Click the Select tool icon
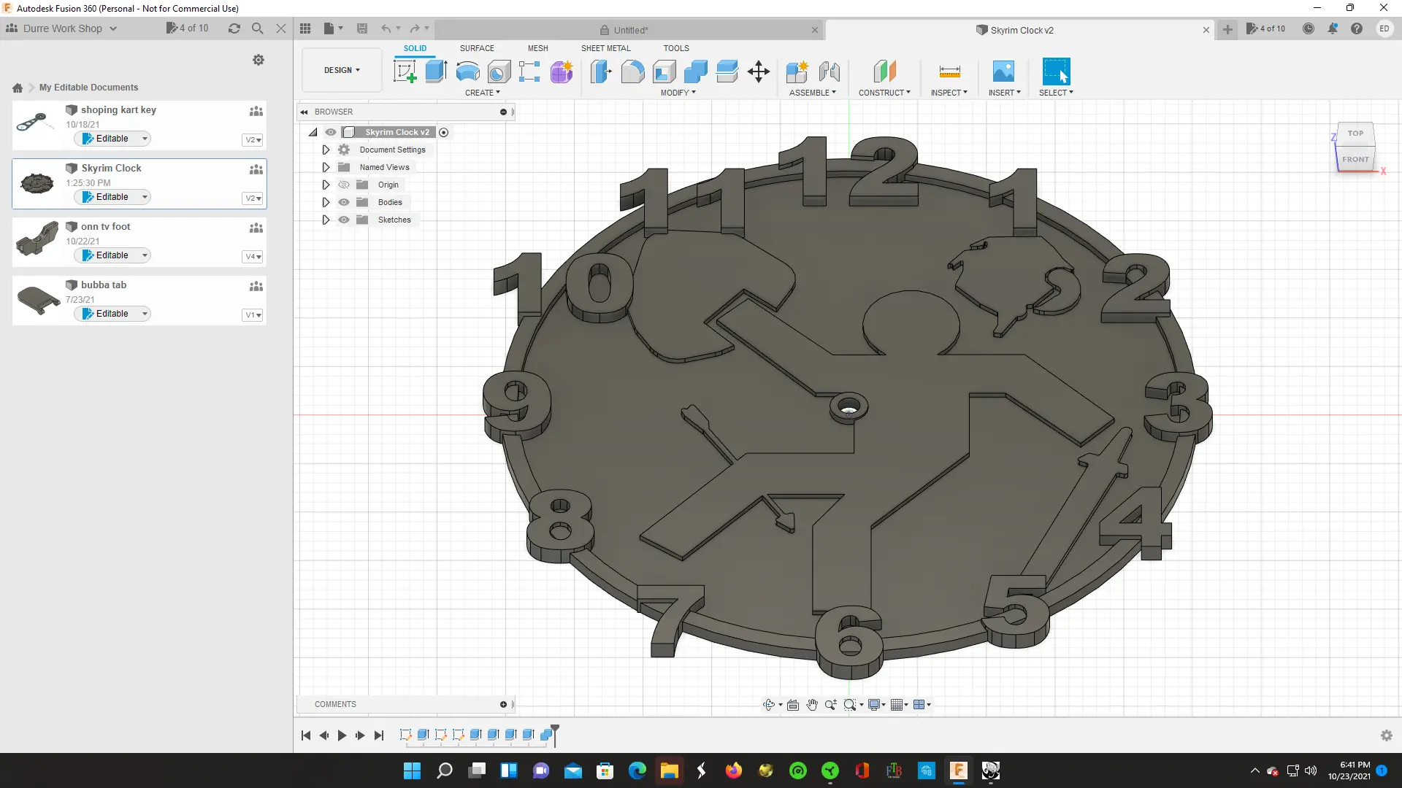The height and width of the screenshot is (788, 1402). (x=1056, y=72)
